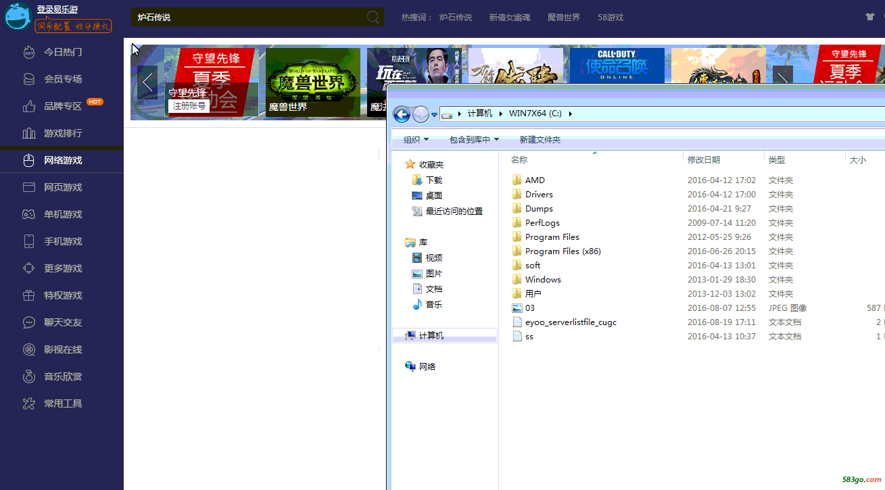Open the 组织 dropdown menu

(x=416, y=140)
